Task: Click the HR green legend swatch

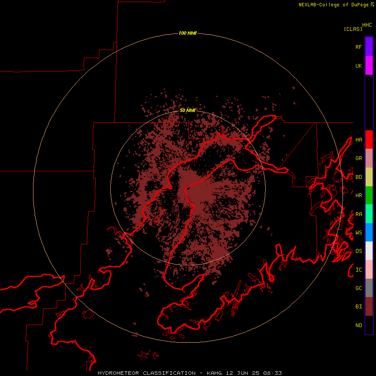Action: click(369, 195)
